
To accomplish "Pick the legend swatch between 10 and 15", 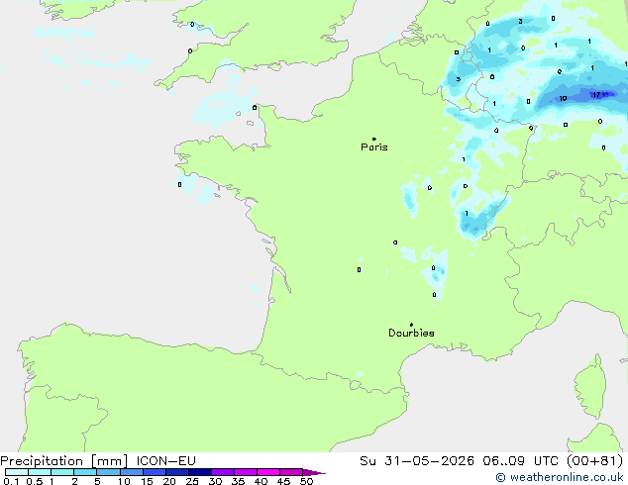I will (x=131, y=472).
